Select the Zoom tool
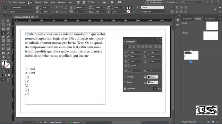222x124 pixels. point(8,57)
